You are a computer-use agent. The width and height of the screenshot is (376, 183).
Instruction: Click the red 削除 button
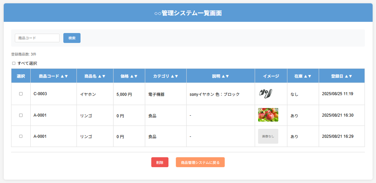point(160,162)
